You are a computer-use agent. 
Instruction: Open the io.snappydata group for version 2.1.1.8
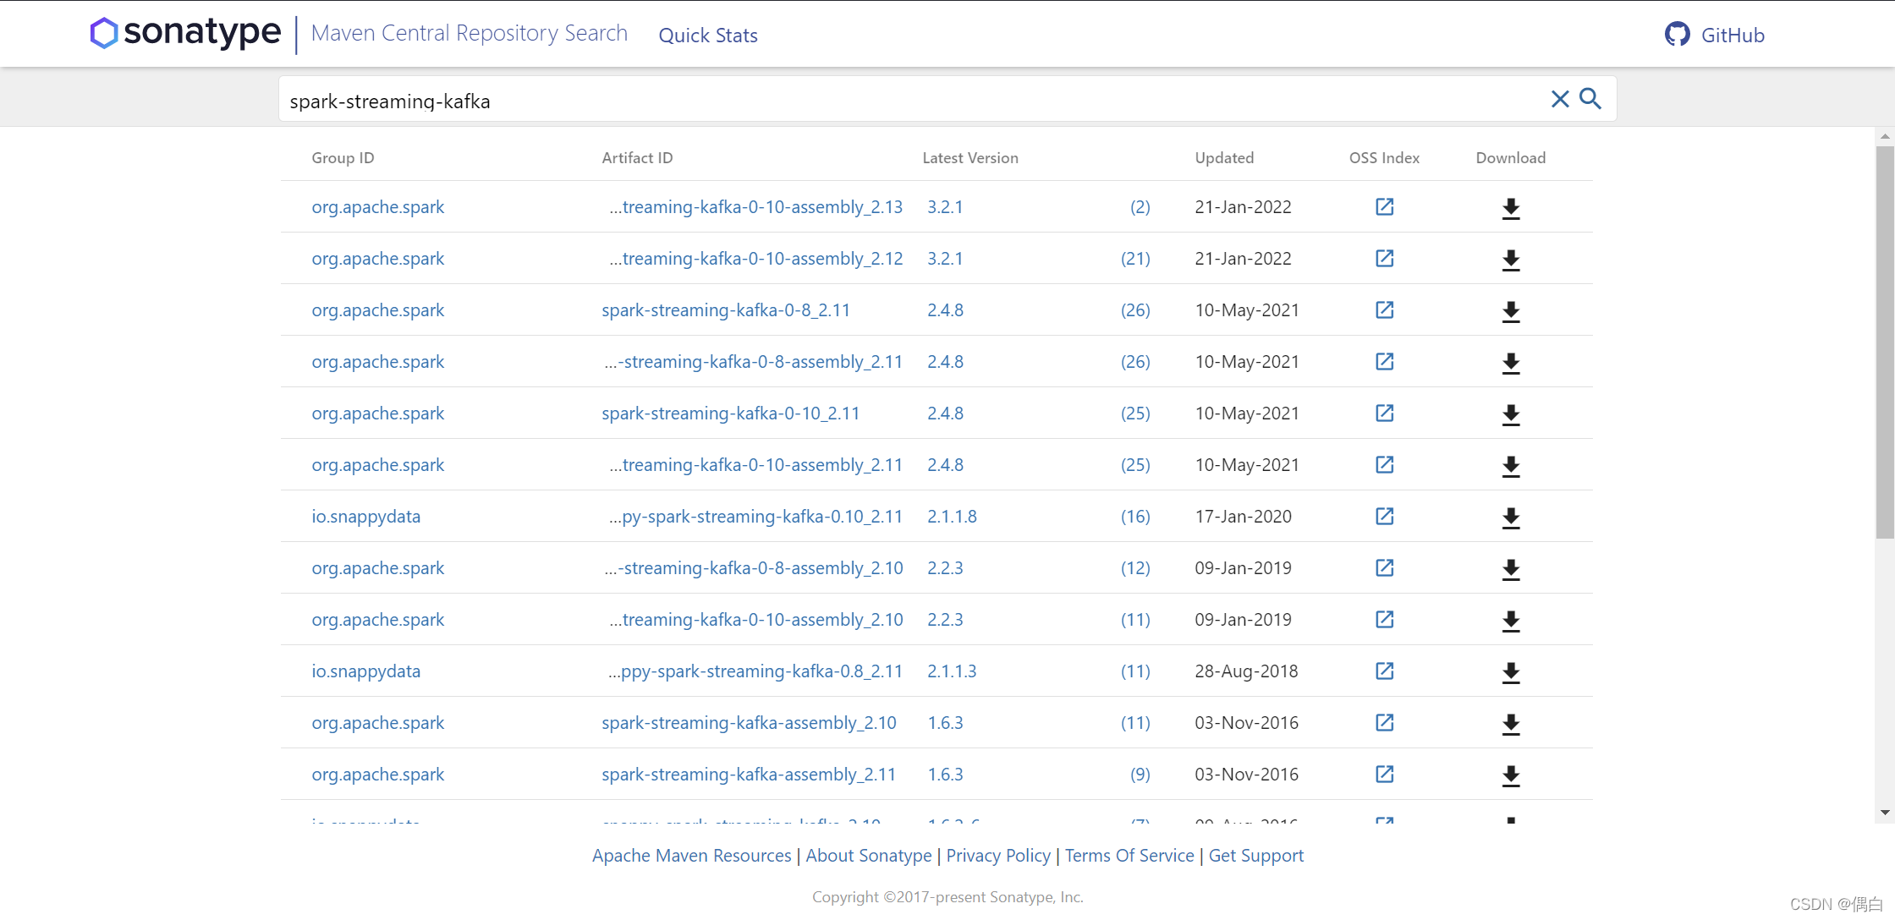[365, 517]
